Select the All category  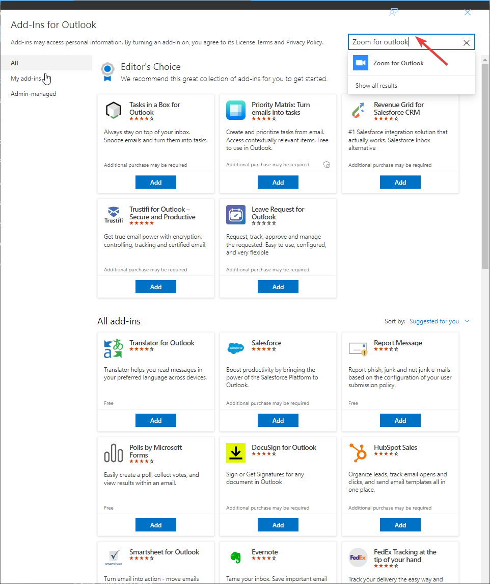[x=46, y=63]
